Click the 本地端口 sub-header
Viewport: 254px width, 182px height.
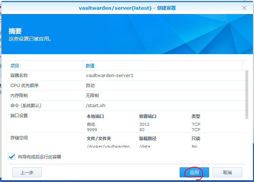pos(95,116)
